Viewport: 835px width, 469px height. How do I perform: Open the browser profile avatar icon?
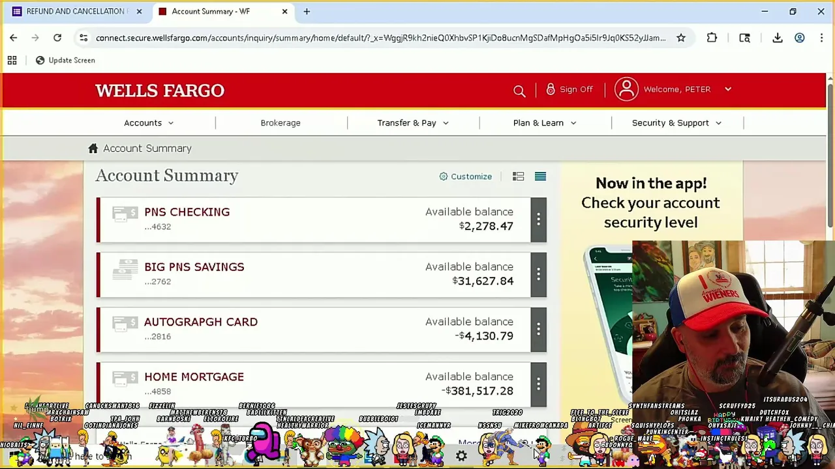click(799, 38)
